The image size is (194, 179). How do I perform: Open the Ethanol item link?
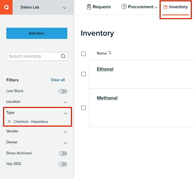[x=105, y=69]
